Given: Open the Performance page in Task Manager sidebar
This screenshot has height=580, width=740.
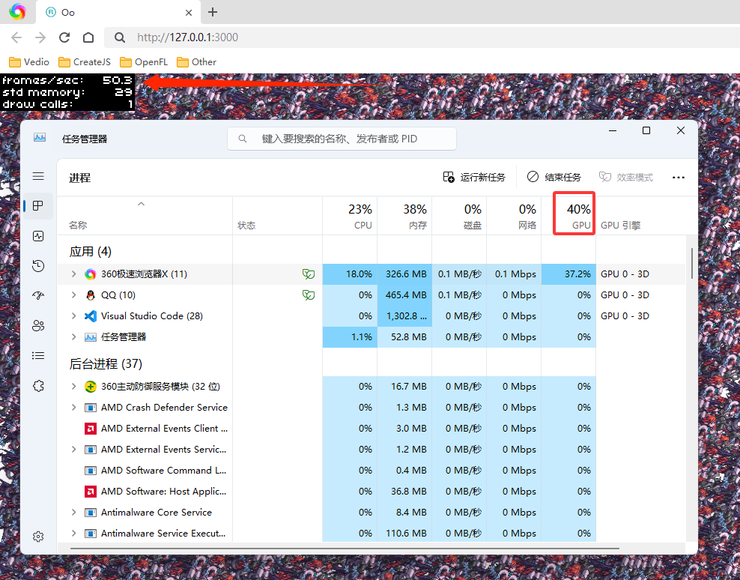Looking at the screenshot, I should tap(38, 236).
